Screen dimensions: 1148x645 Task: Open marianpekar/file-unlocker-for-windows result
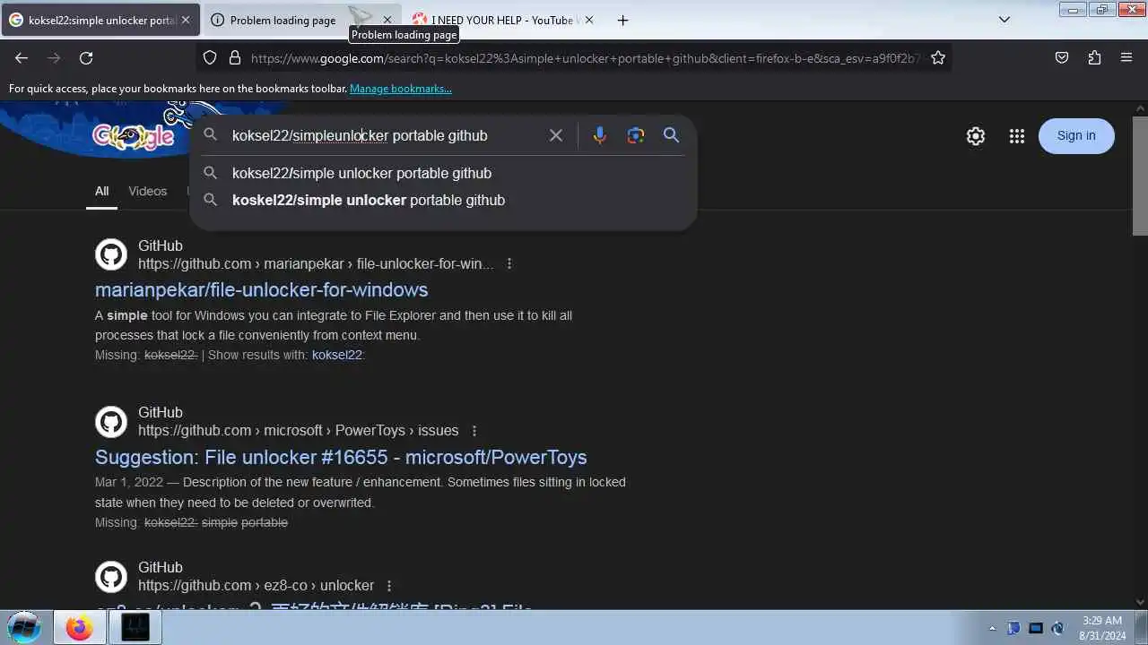[x=262, y=289]
